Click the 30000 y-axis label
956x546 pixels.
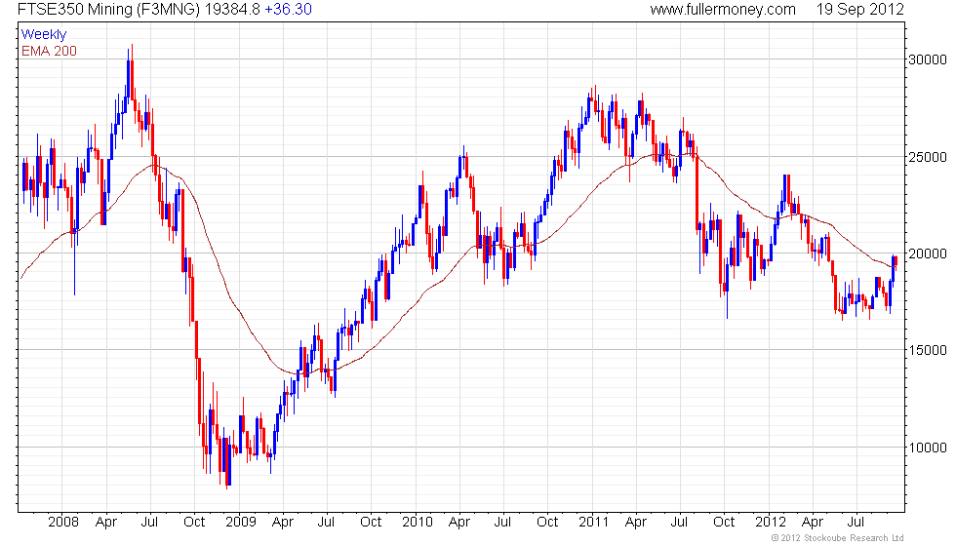[928, 59]
